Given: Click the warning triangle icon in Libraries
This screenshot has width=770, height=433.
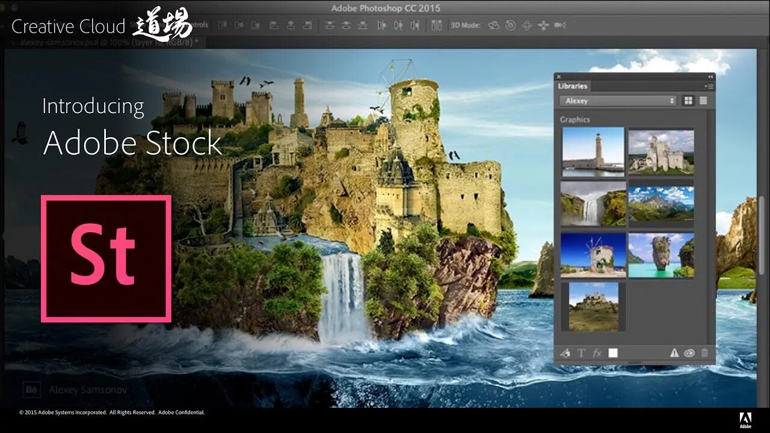Looking at the screenshot, I should tap(674, 353).
